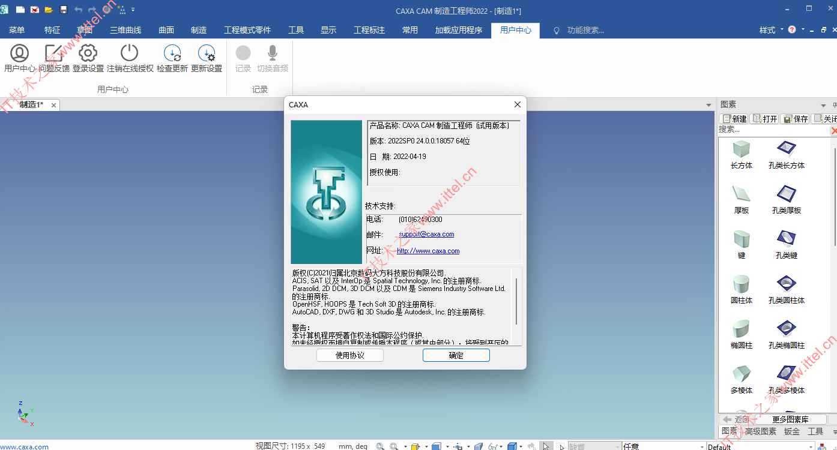Select the 键 key shape
The width and height of the screenshot is (837, 450).
742,245
